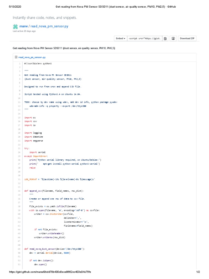209x279 pixels.
Task: Click the marw user avatar icon
Action: [15, 26]
